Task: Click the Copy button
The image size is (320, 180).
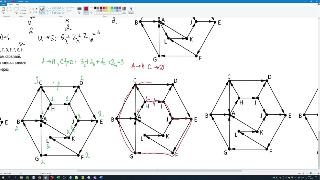Action: [x=9, y=10]
